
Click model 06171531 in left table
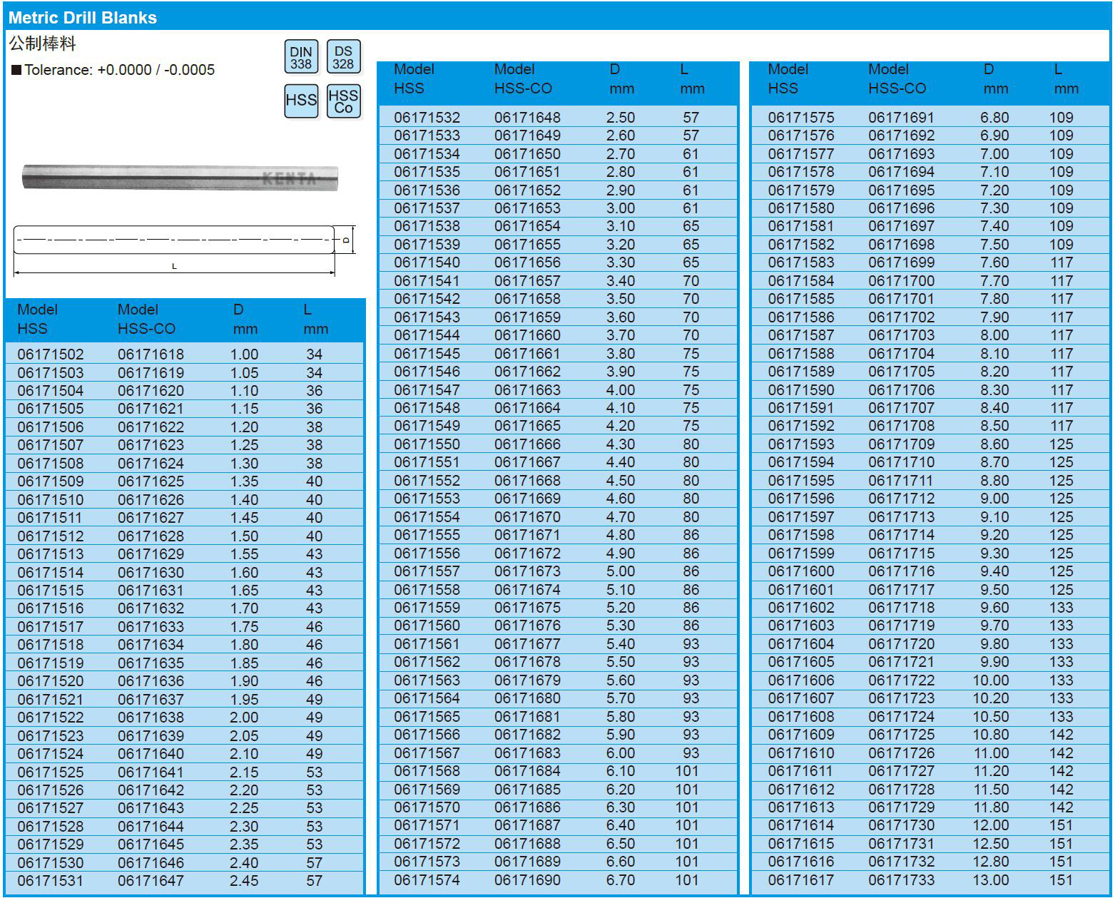pyautogui.click(x=51, y=881)
